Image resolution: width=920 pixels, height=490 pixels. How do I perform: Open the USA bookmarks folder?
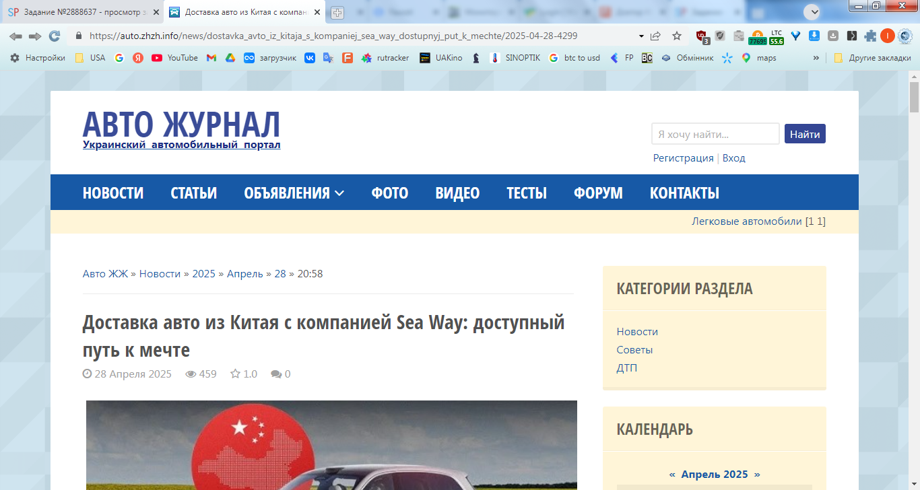pyautogui.click(x=90, y=58)
